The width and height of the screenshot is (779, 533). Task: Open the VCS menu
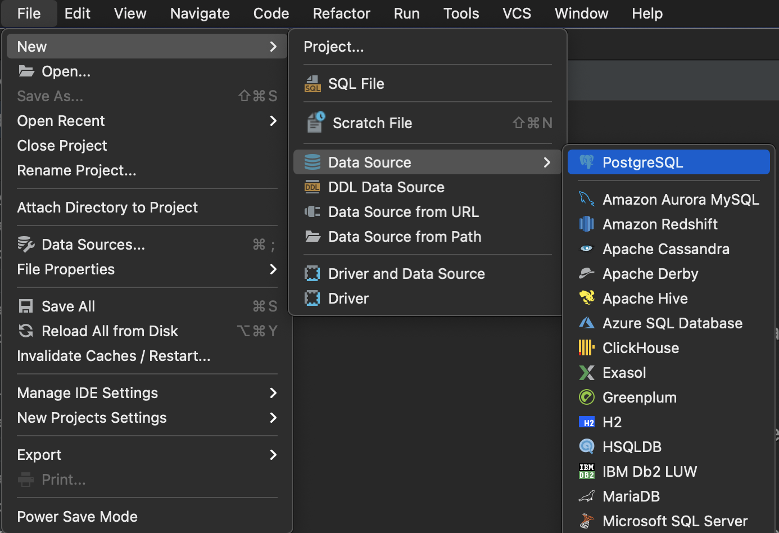(517, 13)
